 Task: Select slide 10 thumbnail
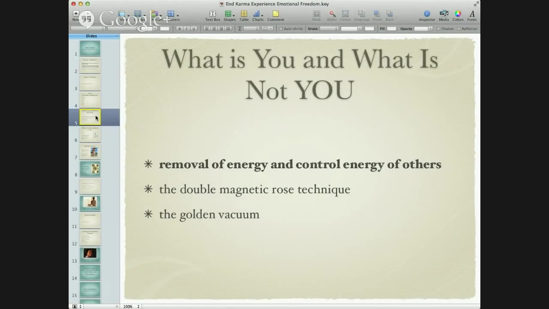pos(90,203)
